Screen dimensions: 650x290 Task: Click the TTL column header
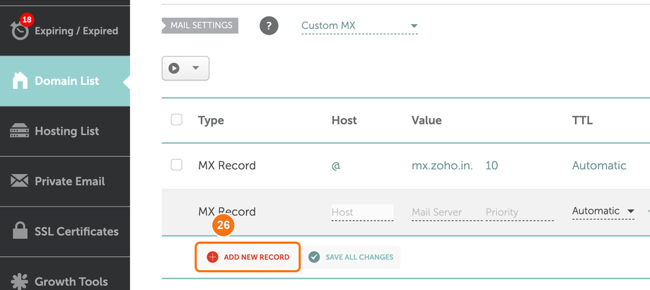click(x=582, y=120)
